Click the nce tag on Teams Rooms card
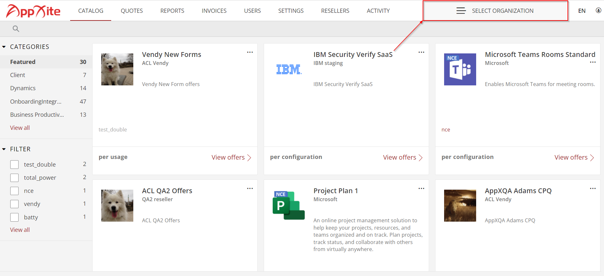Screen dimensions: 604x276 (446, 130)
